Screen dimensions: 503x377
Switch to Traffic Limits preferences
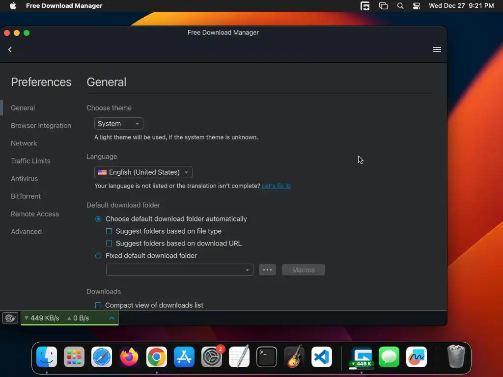pos(30,161)
